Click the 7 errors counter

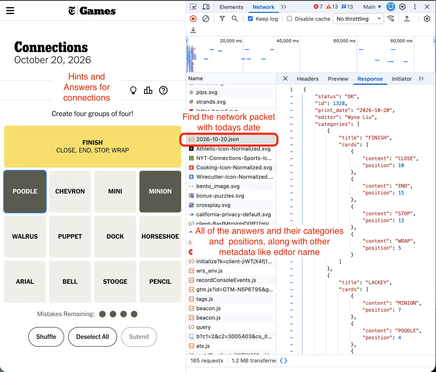(x=318, y=7)
